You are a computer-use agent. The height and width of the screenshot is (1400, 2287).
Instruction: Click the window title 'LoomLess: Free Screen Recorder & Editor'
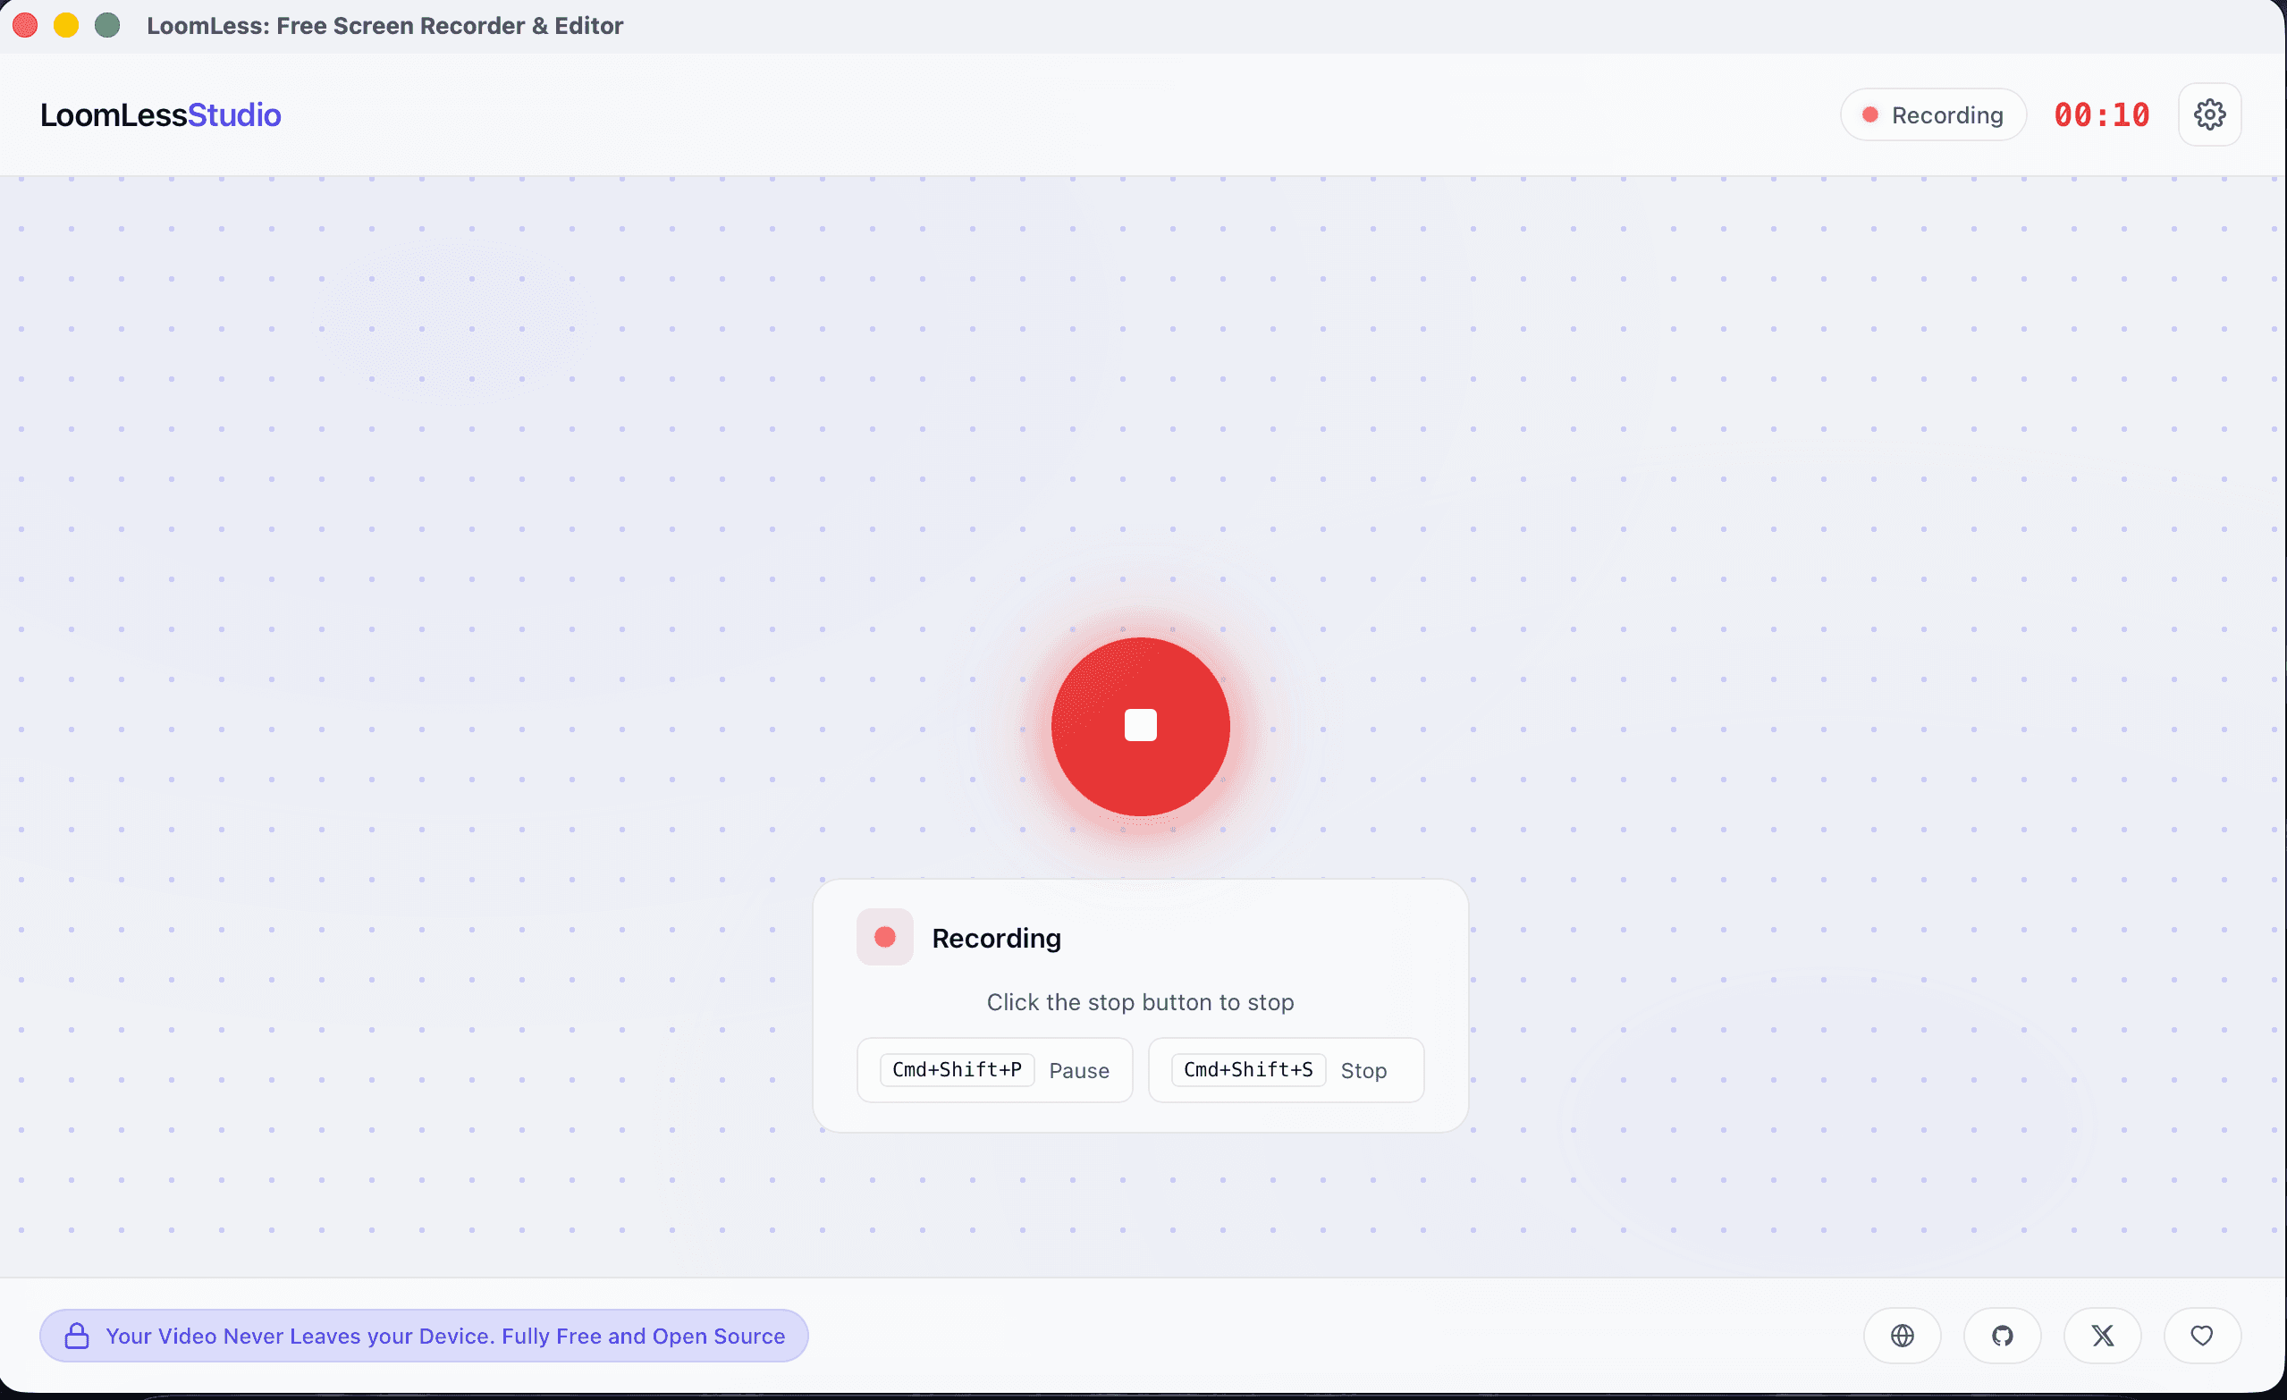click(384, 25)
